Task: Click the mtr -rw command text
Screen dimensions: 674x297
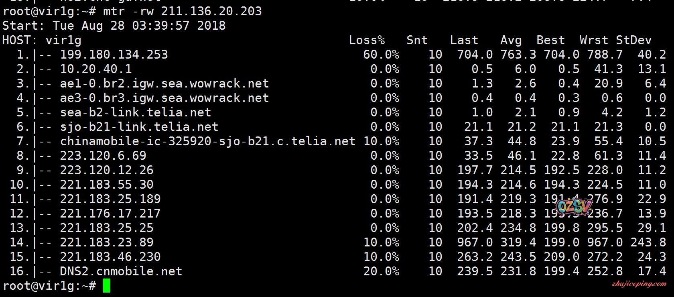Action: 182,11
